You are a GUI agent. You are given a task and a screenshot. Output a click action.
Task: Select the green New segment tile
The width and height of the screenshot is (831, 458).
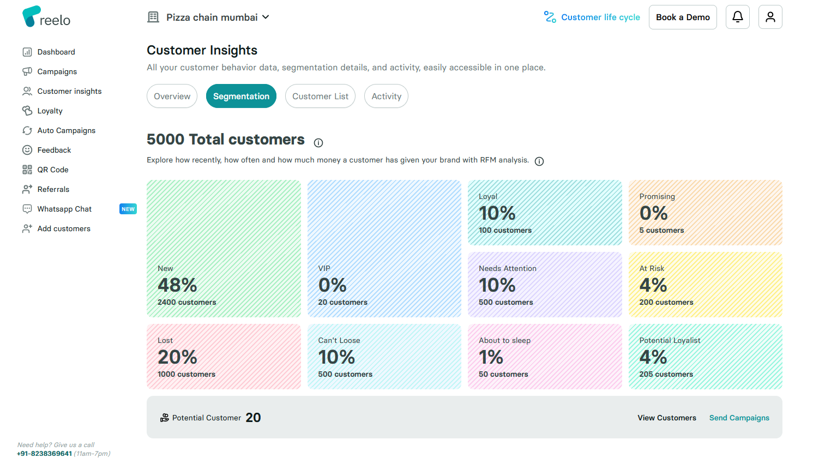point(224,248)
